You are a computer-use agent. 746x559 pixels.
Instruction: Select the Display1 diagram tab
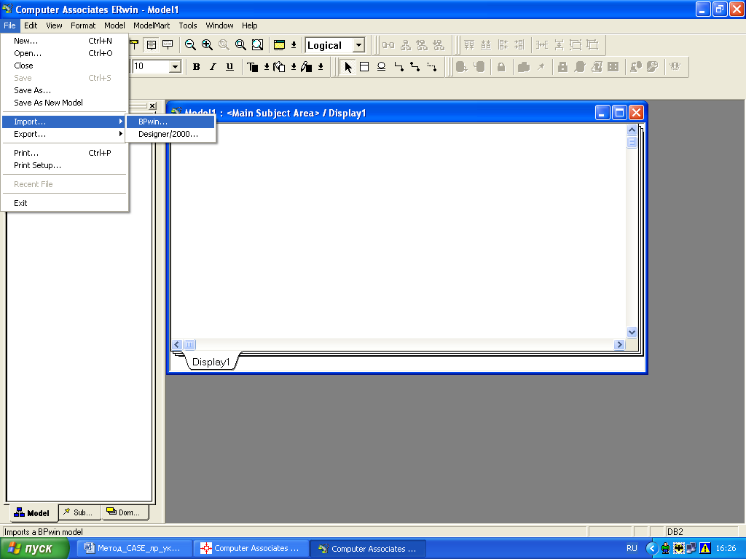(211, 362)
